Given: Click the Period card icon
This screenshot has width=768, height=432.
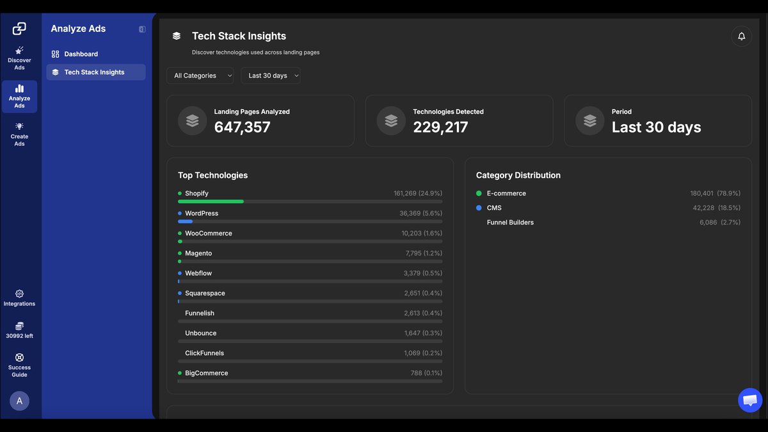Looking at the screenshot, I should (x=590, y=120).
